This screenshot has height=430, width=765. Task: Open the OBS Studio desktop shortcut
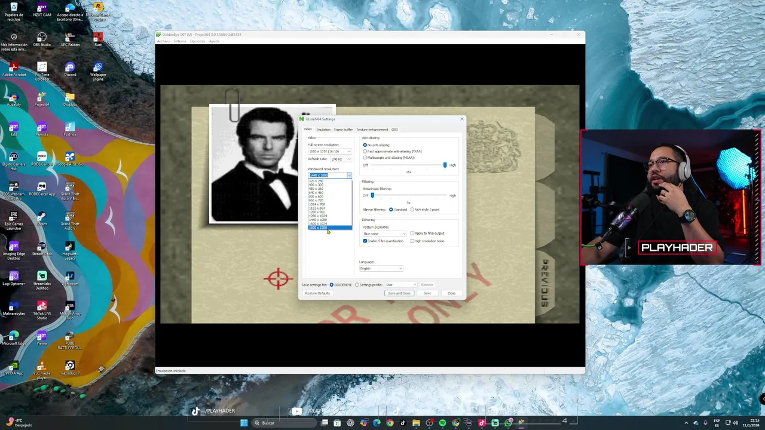tap(42, 39)
